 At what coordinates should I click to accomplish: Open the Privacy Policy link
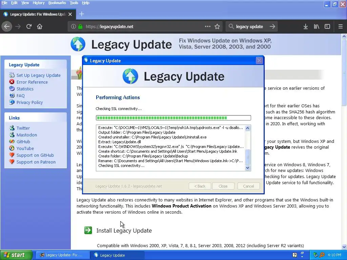click(x=30, y=102)
